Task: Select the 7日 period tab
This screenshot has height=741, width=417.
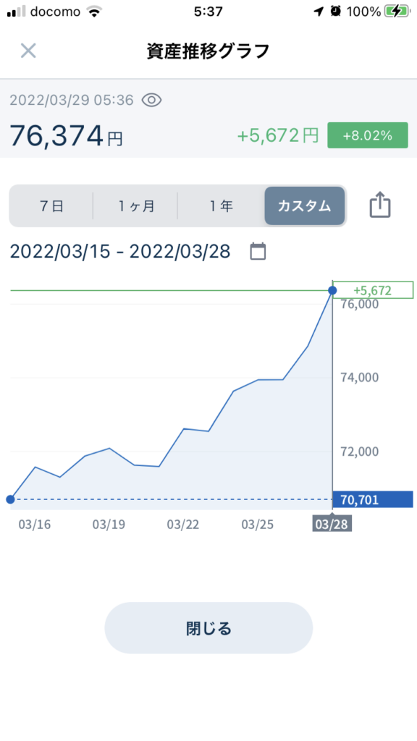Action: [x=51, y=206]
